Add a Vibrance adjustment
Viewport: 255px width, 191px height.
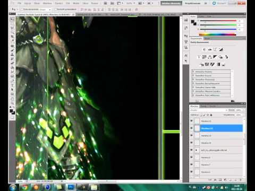199,57
